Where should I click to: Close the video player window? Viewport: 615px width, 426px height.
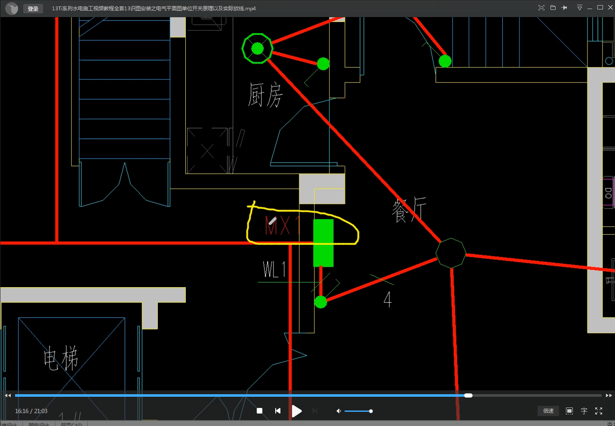click(x=610, y=7)
